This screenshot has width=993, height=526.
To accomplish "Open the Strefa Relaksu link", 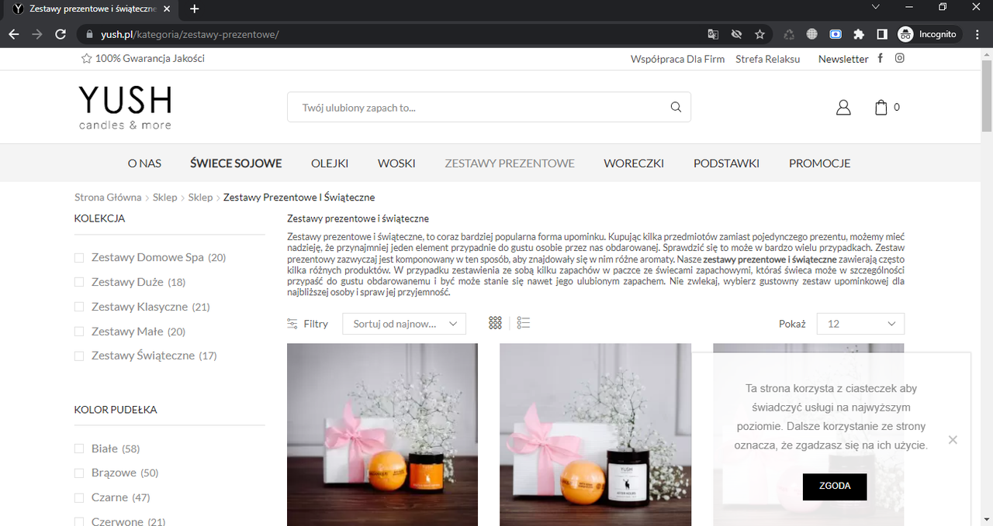I will coord(767,59).
